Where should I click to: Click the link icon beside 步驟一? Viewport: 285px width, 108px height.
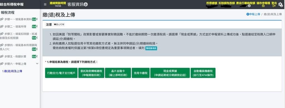point(2,19)
